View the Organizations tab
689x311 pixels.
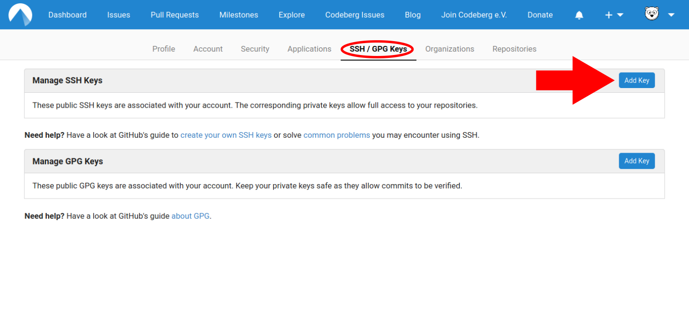click(449, 49)
